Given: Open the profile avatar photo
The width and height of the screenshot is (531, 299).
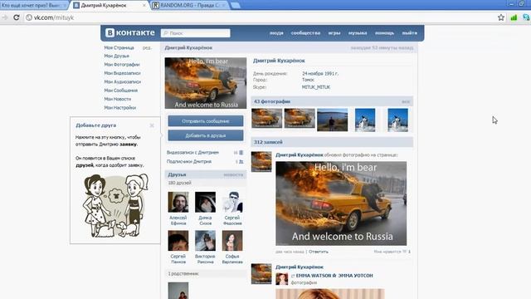Looking at the screenshot, I should point(206,83).
